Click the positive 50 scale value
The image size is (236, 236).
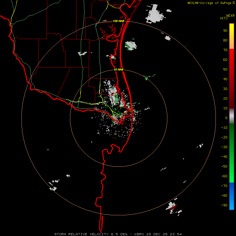pos(225,69)
